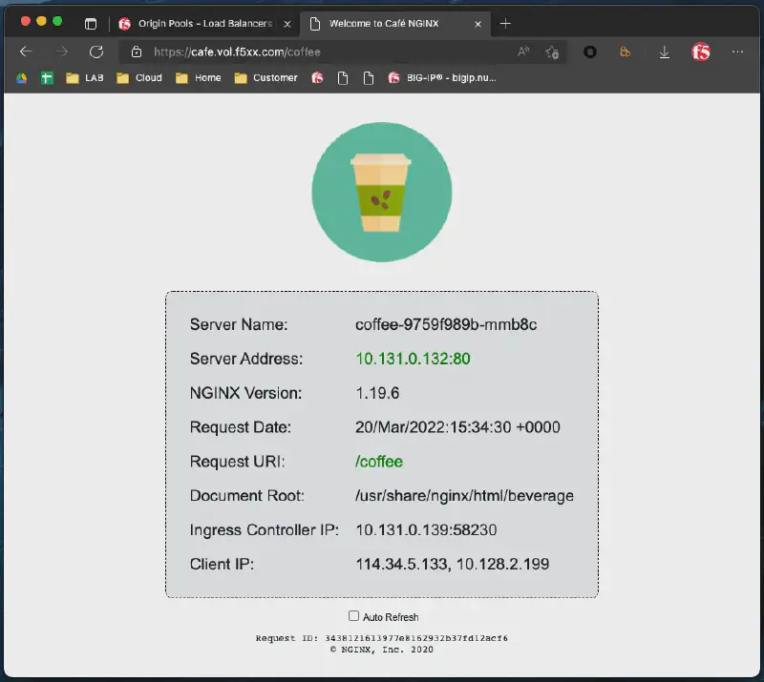Enable the Auto Refresh checkbox

(353, 616)
